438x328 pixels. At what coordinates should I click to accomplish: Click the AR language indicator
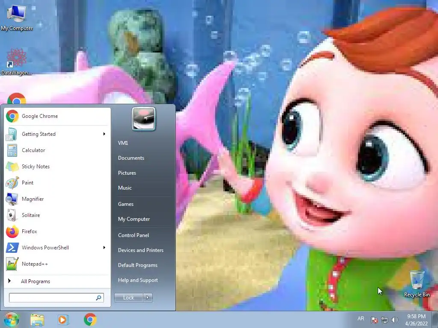(361, 319)
